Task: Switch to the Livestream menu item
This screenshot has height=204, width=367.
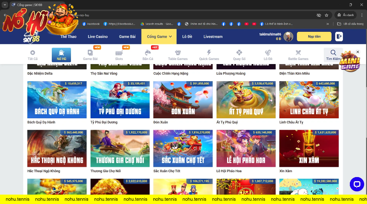Action: pyautogui.click(x=213, y=37)
